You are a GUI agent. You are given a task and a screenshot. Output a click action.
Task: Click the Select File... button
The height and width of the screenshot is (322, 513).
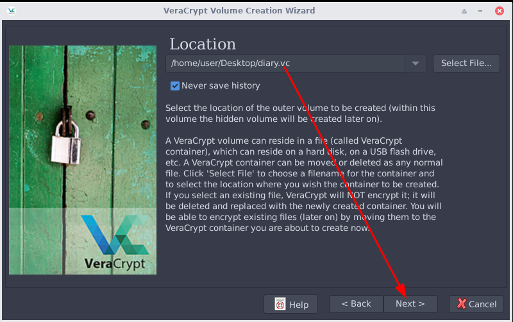pos(466,64)
